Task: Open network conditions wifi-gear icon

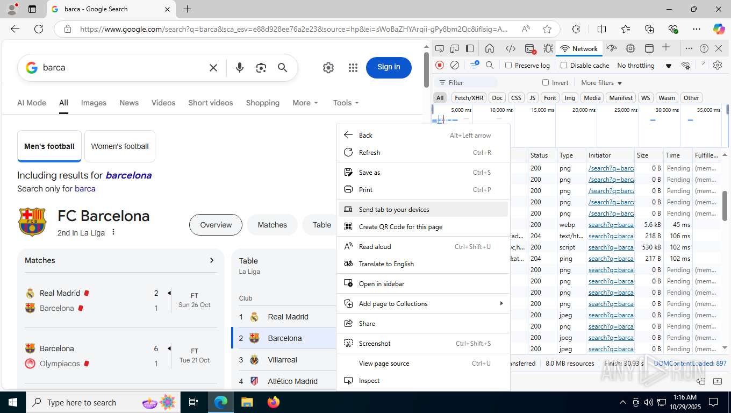Action: click(685, 65)
